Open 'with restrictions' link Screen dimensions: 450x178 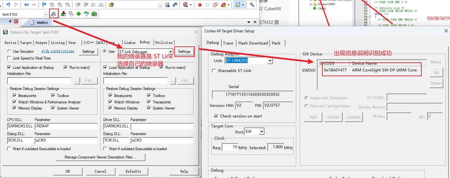pos(58,51)
